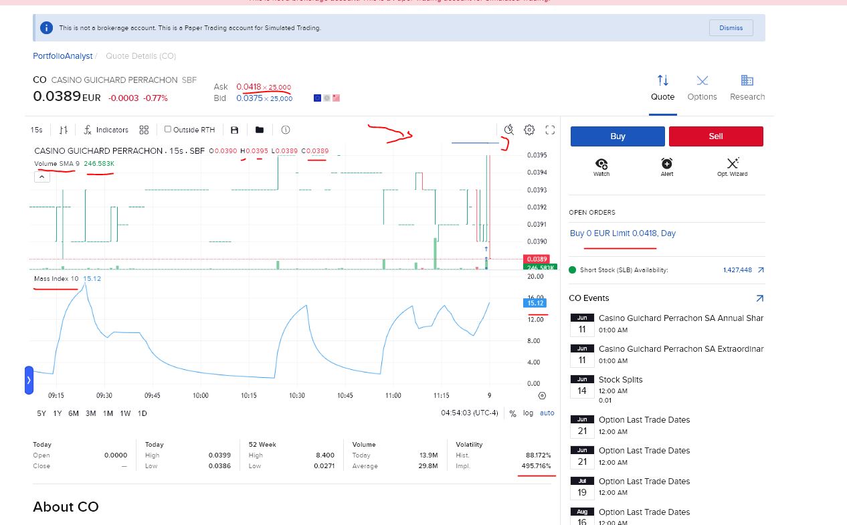
Task: Open the 15s interval dropdown
Action: [x=37, y=130]
